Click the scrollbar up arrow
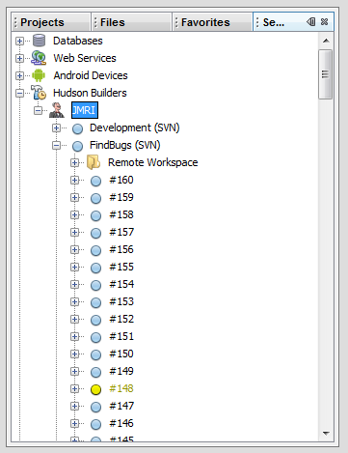 tap(326, 41)
